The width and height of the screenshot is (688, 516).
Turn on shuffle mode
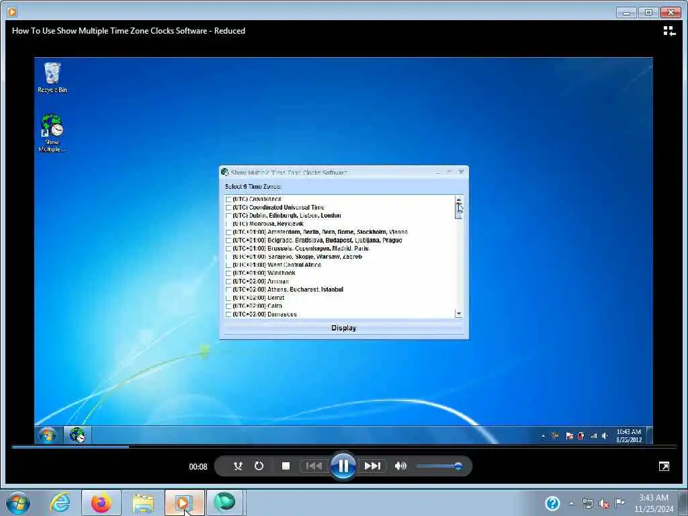238,466
